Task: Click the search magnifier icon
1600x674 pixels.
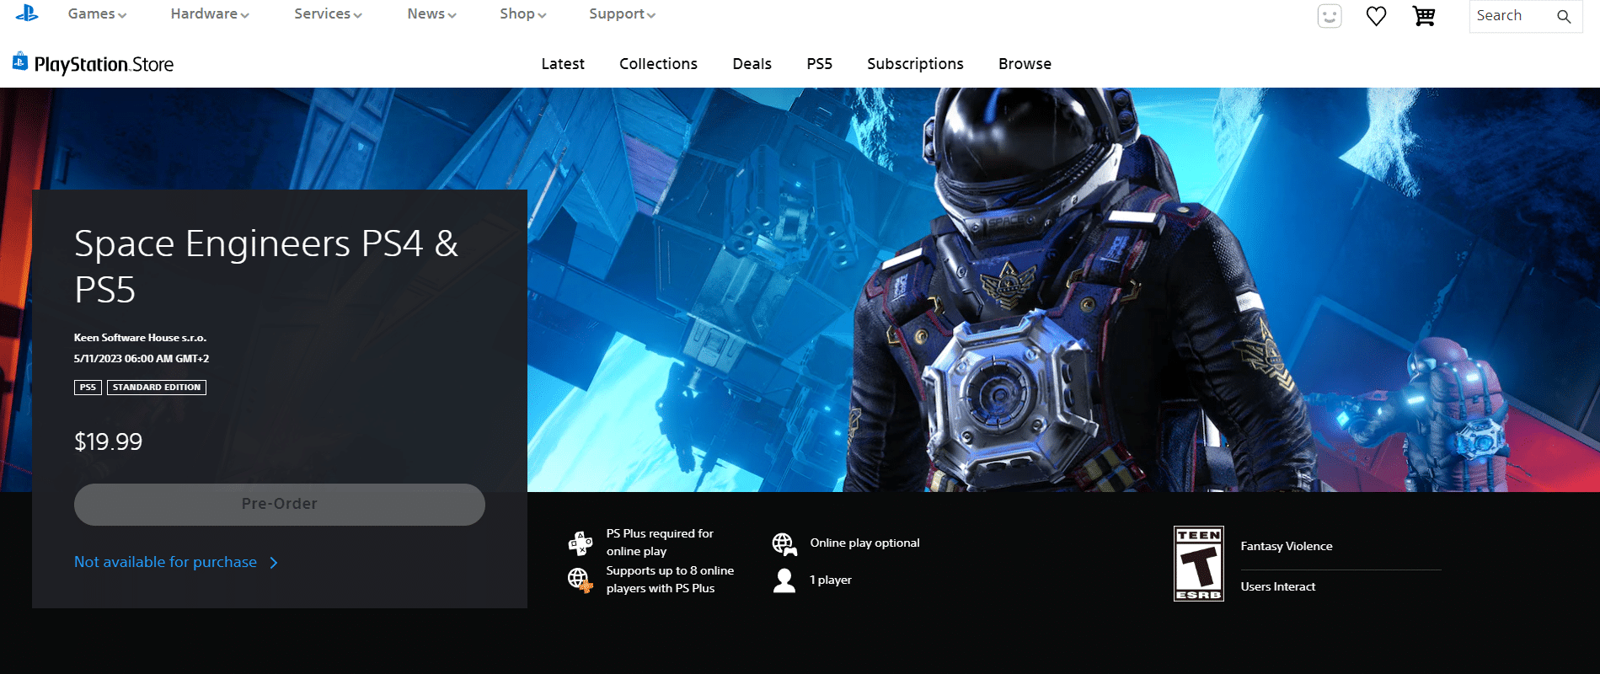Action: click(x=1564, y=16)
